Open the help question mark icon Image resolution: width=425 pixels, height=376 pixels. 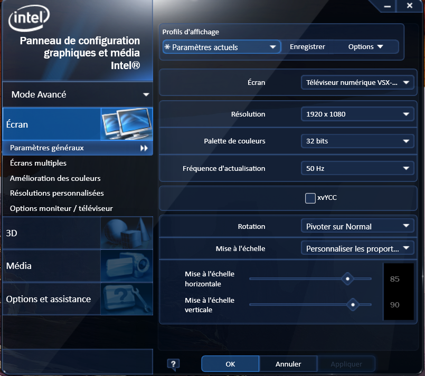pyautogui.click(x=174, y=364)
